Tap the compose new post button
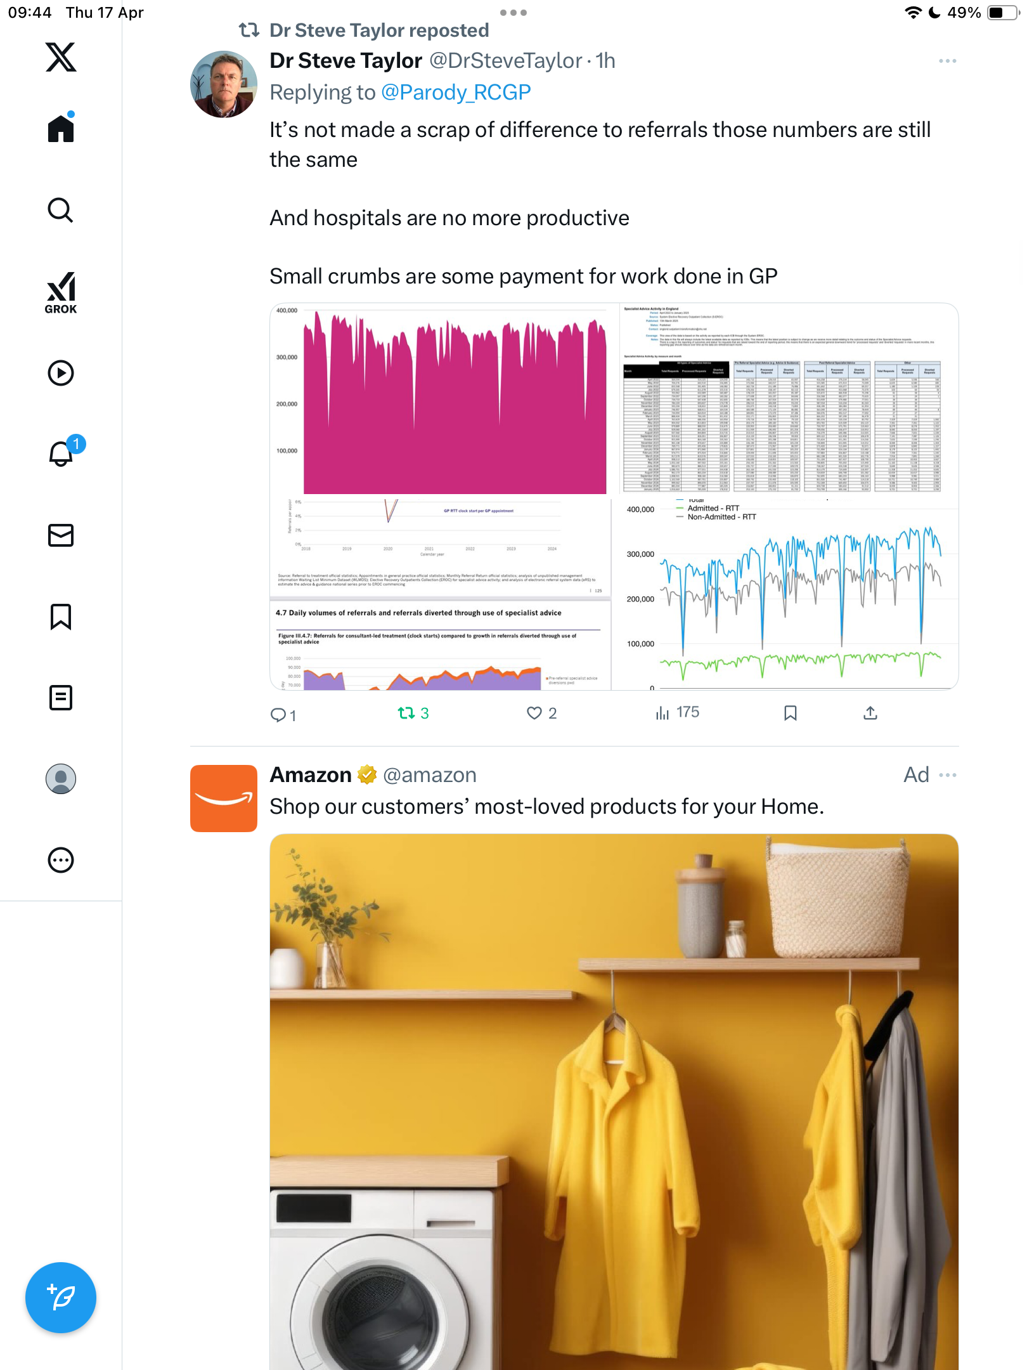 [x=61, y=1298]
